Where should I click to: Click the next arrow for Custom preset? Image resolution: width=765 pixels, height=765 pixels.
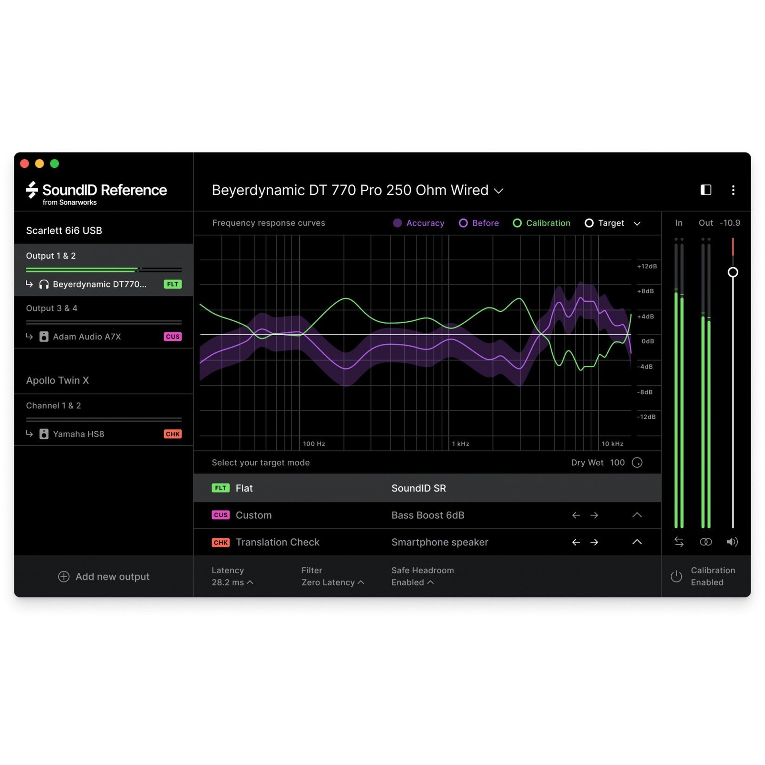[594, 515]
